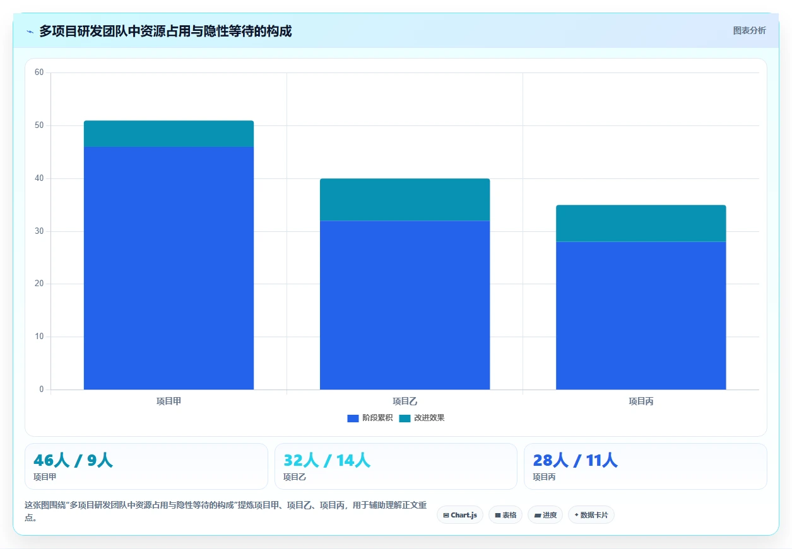This screenshot has height=549, width=792.
Task: Click the y-axis value 50
Action: point(39,125)
